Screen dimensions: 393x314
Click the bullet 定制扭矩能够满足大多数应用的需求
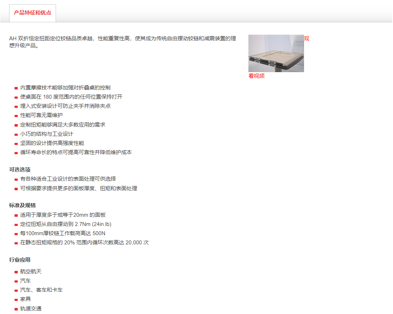coord(63,125)
